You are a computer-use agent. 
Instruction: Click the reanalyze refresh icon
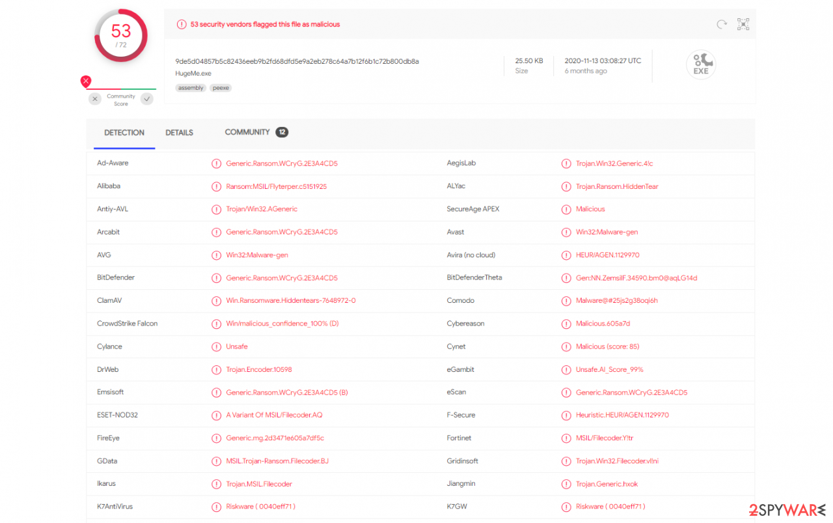click(722, 24)
